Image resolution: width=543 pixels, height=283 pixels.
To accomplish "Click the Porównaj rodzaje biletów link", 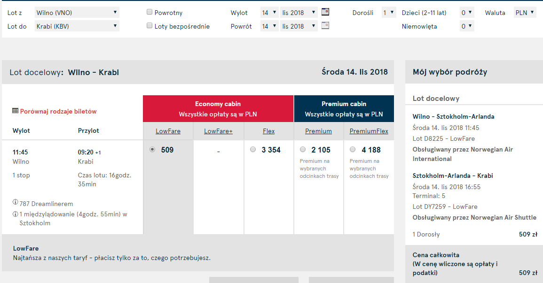I will [x=58, y=111].
